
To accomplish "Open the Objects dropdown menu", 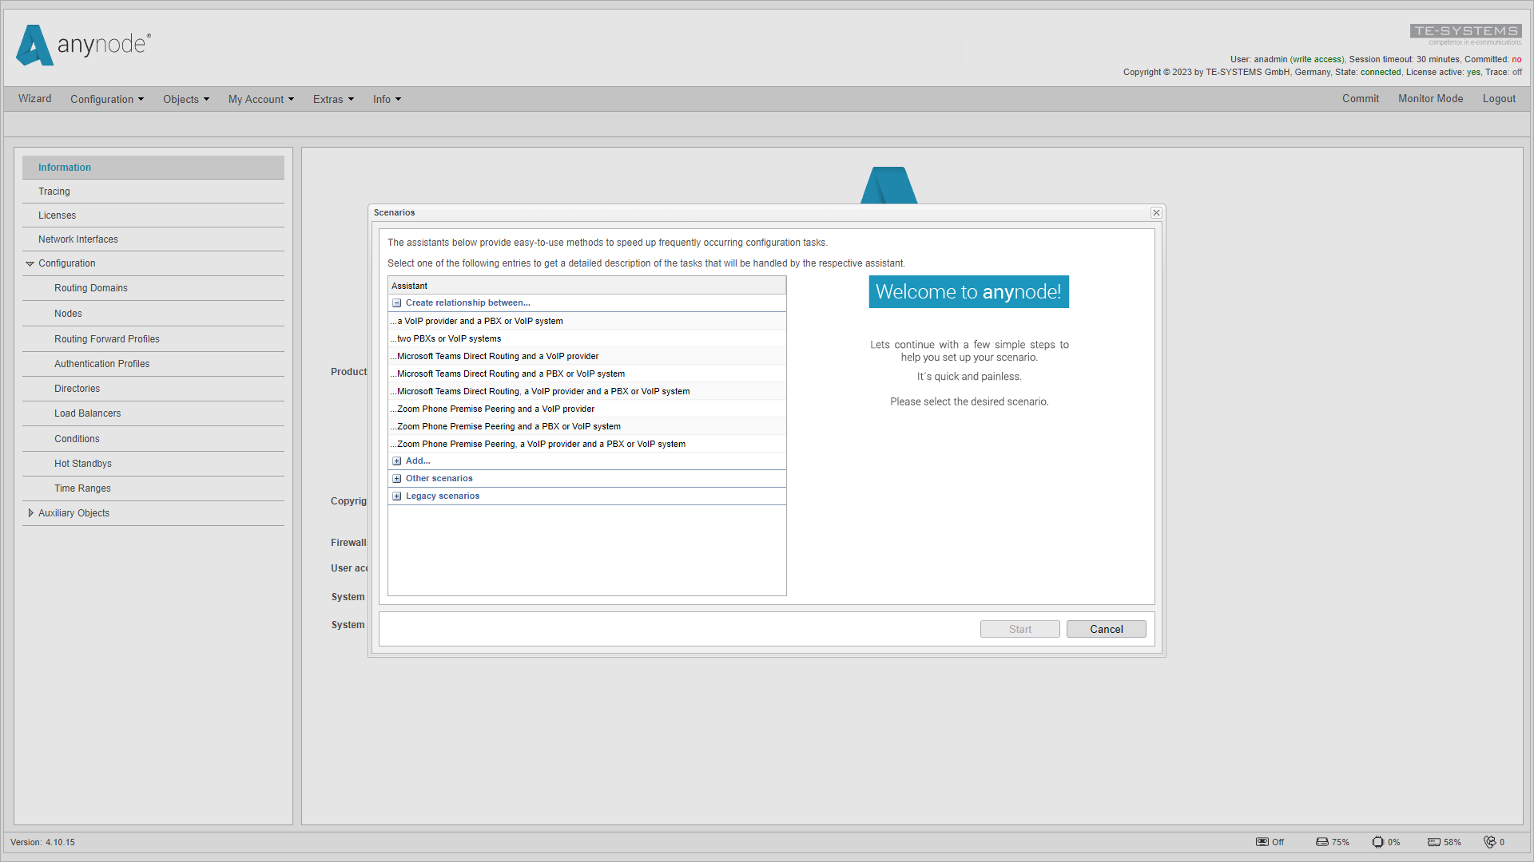I will 186,99.
